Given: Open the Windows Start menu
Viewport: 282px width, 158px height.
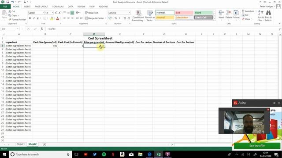Looking at the screenshot, I should (4, 154).
